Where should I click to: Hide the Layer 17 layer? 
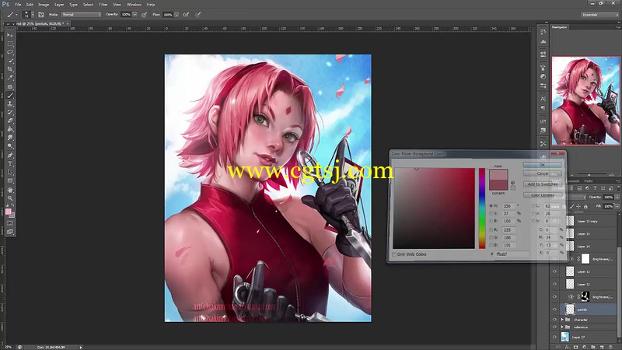(554, 337)
